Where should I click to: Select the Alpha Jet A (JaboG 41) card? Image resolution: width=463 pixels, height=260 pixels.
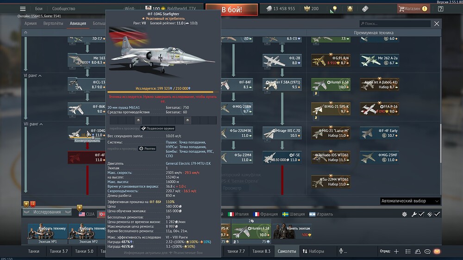tap(380, 84)
